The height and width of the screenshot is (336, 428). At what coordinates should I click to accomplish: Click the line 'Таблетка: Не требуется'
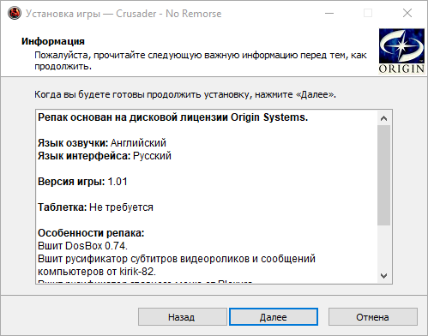click(x=95, y=207)
